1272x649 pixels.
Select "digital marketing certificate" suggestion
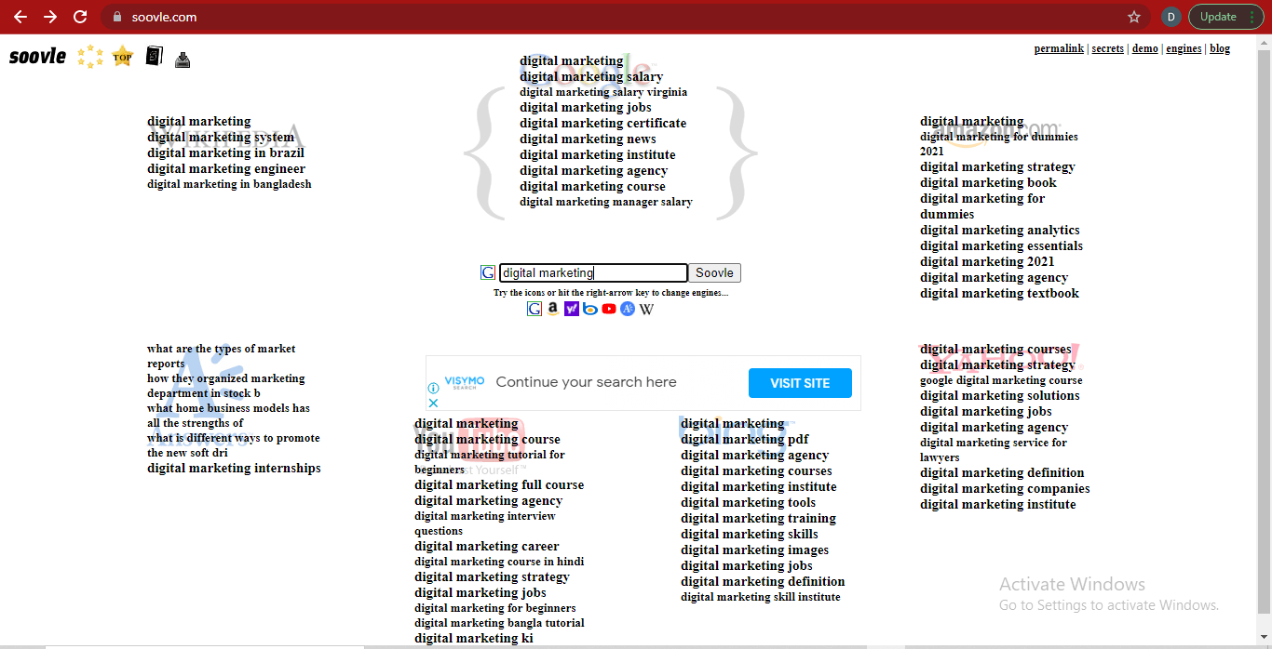point(602,123)
